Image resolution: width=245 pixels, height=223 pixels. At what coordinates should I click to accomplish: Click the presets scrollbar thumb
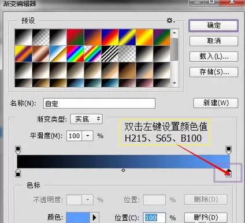[175, 49]
